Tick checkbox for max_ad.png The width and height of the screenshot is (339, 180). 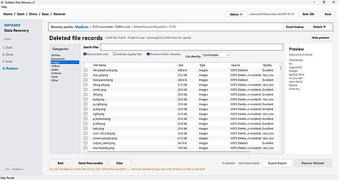(x=86, y=75)
